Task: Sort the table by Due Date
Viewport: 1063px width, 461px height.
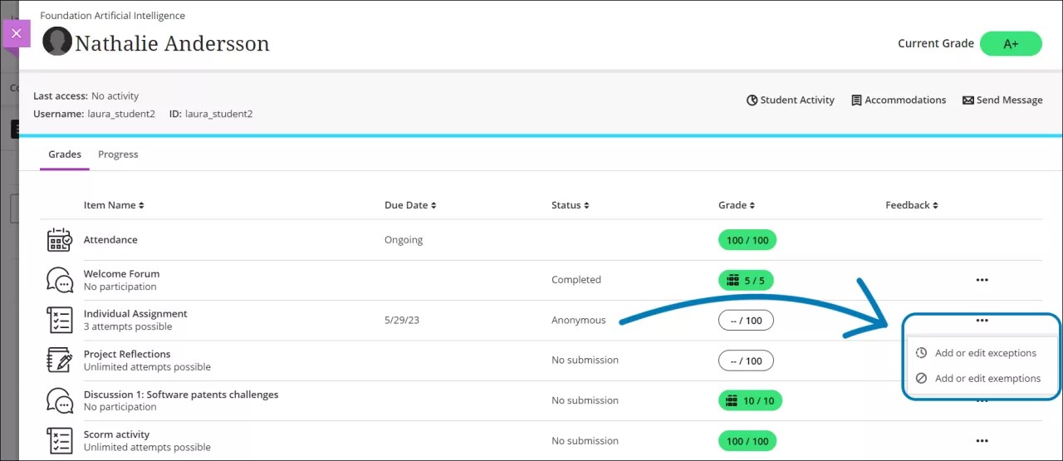Action: click(x=410, y=205)
